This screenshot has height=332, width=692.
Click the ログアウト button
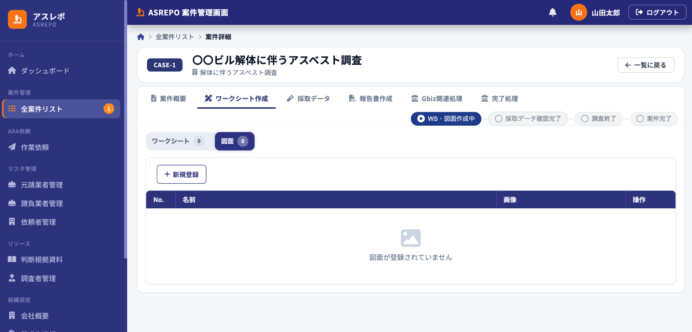click(x=657, y=12)
